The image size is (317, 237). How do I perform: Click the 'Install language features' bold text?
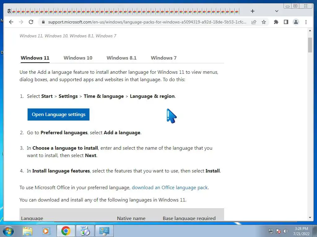pos(61,171)
